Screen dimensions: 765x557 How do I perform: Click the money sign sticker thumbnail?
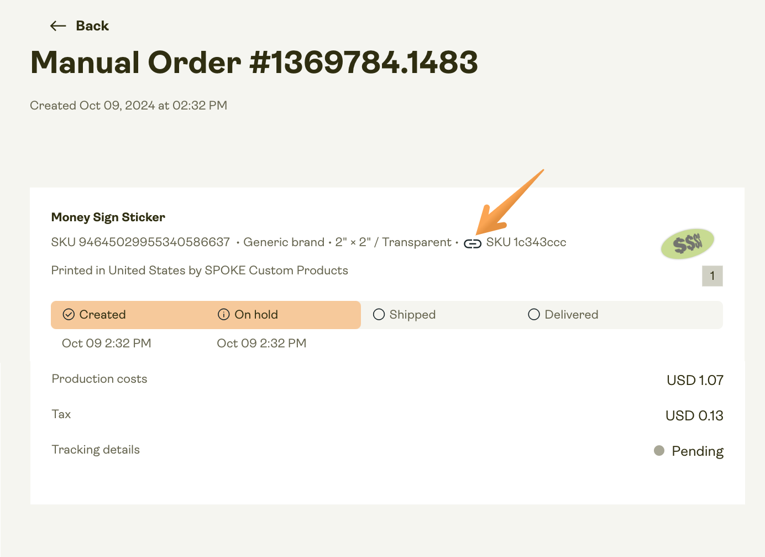(x=687, y=243)
